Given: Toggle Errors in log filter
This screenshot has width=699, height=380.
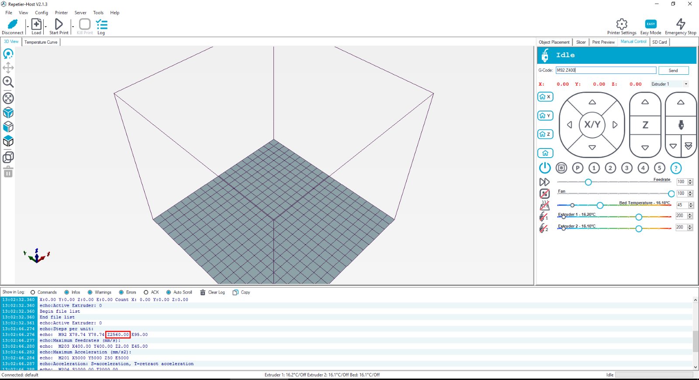Looking at the screenshot, I should pyautogui.click(x=121, y=293).
